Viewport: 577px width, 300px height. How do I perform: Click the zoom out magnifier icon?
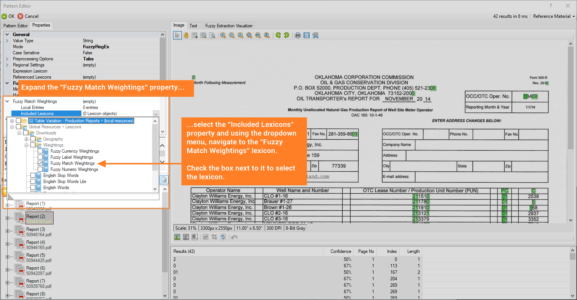coord(232,35)
